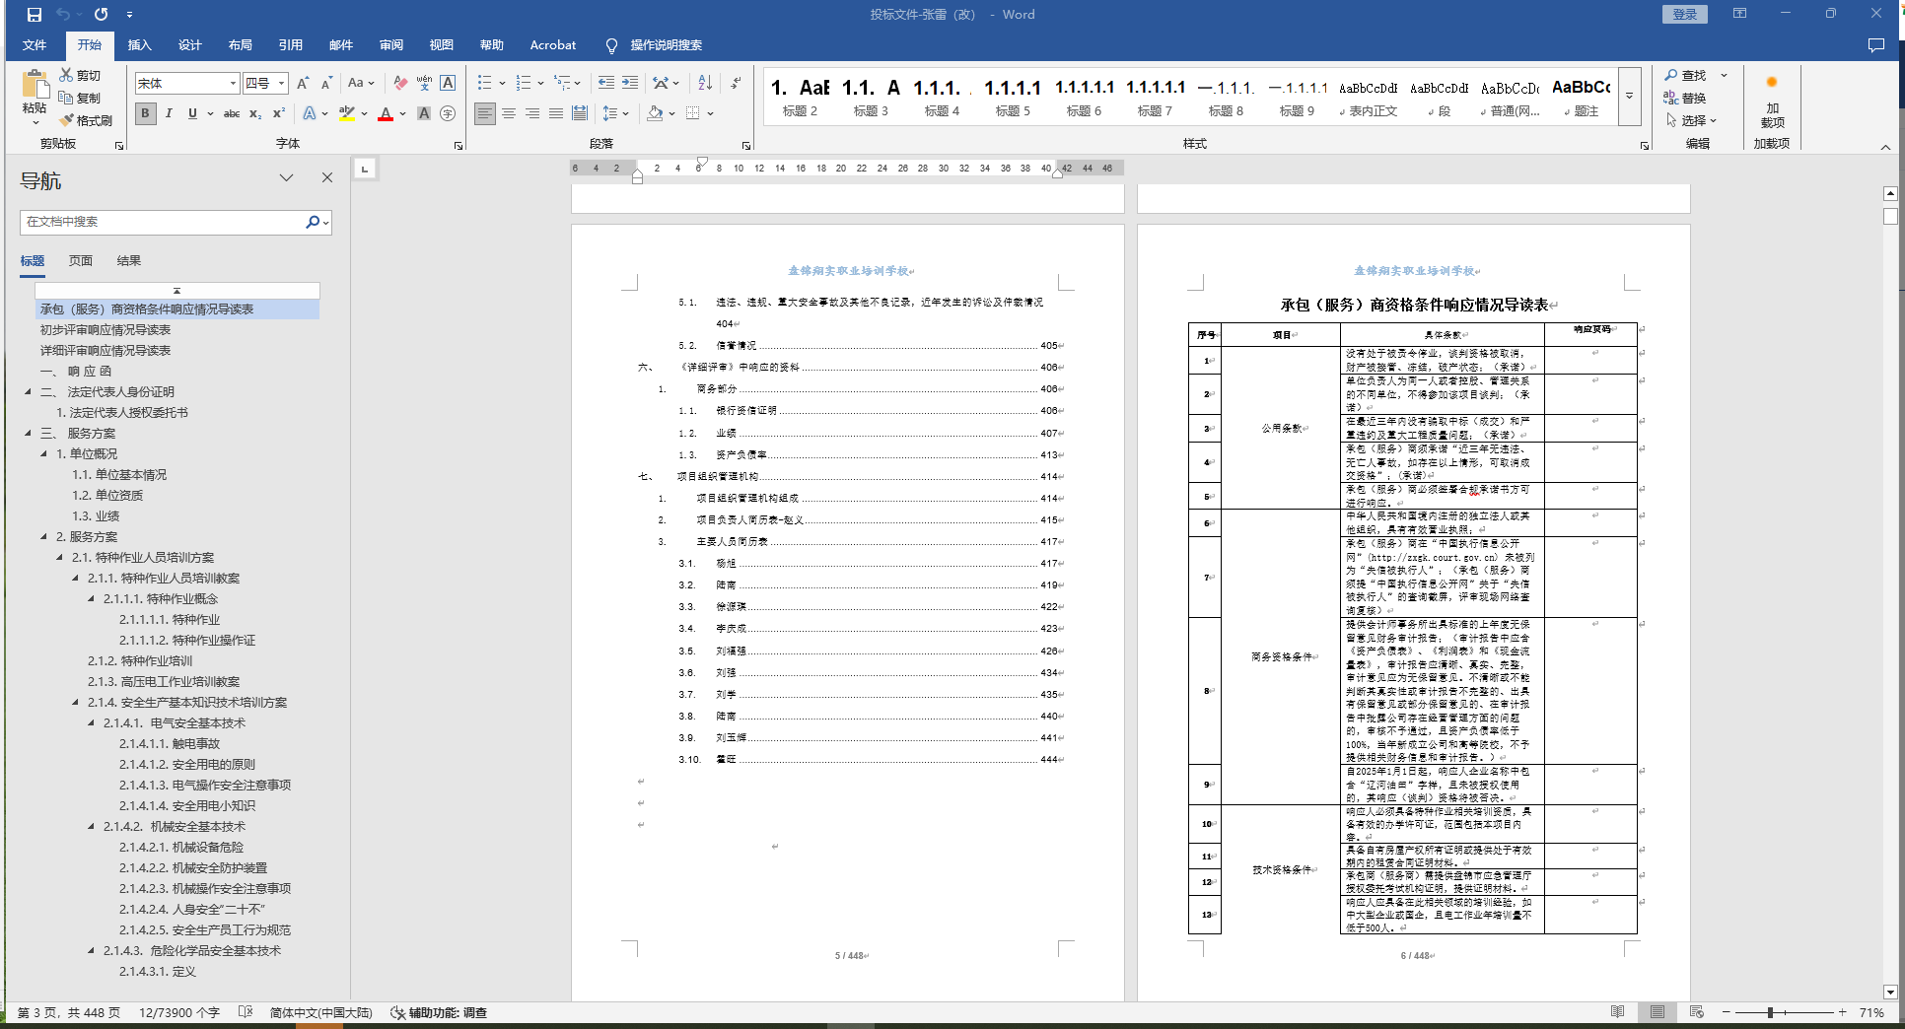Apply paragraph shading with the paint bucket
The height and width of the screenshot is (1029, 1905).
coord(655,113)
